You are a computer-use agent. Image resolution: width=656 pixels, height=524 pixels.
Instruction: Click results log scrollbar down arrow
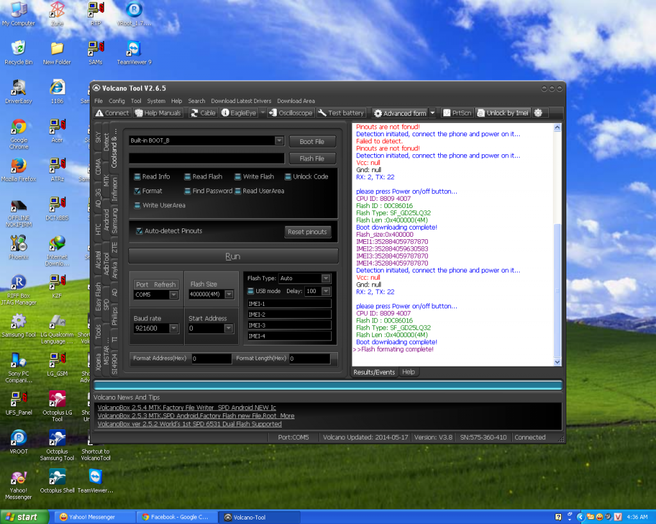tap(557, 362)
